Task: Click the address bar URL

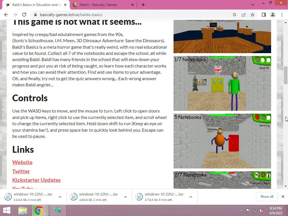Action: pos(71,15)
